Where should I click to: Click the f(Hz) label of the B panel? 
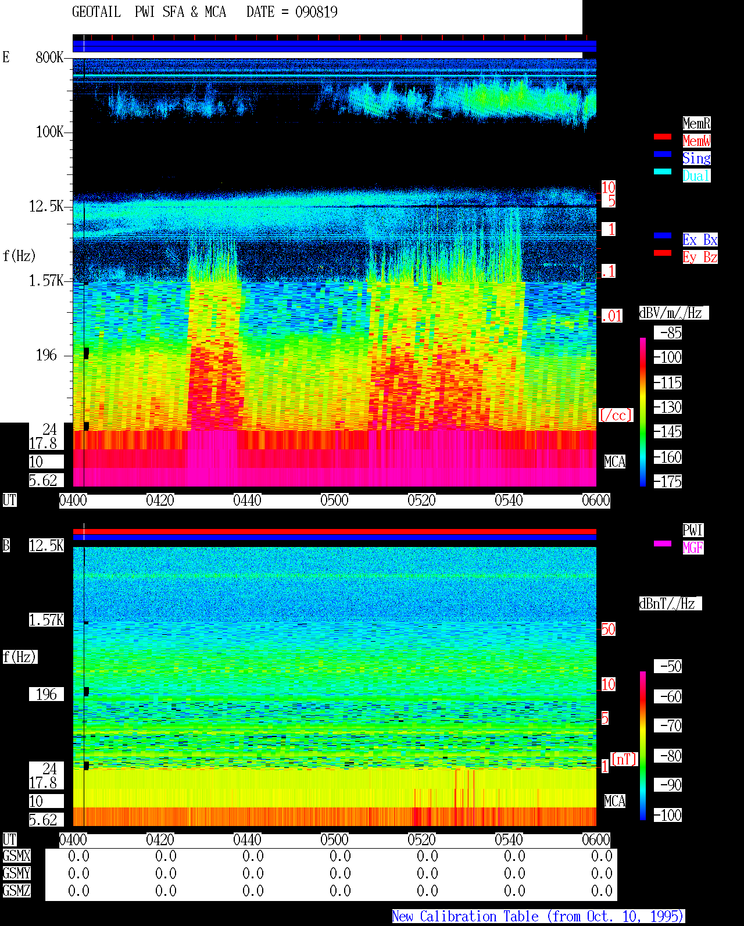(x=19, y=657)
